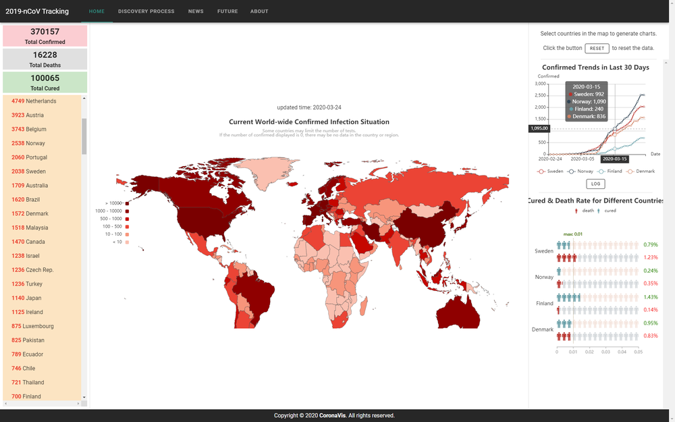Open the ABOUT tab

tap(259, 11)
